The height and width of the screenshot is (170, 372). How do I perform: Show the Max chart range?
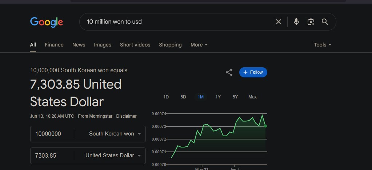tap(252, 97)
